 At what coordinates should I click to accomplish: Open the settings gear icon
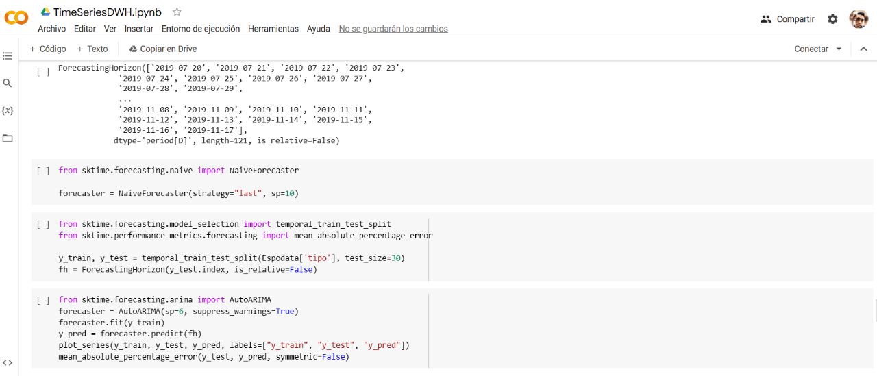(x=832, y=19)
